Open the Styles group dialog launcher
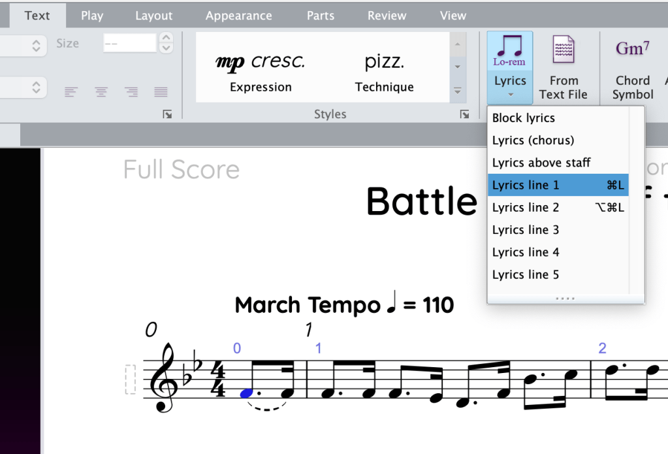Image resolution: width=668 pixels, height=454 pixels. pyautogui.click(x=464, y=114)
